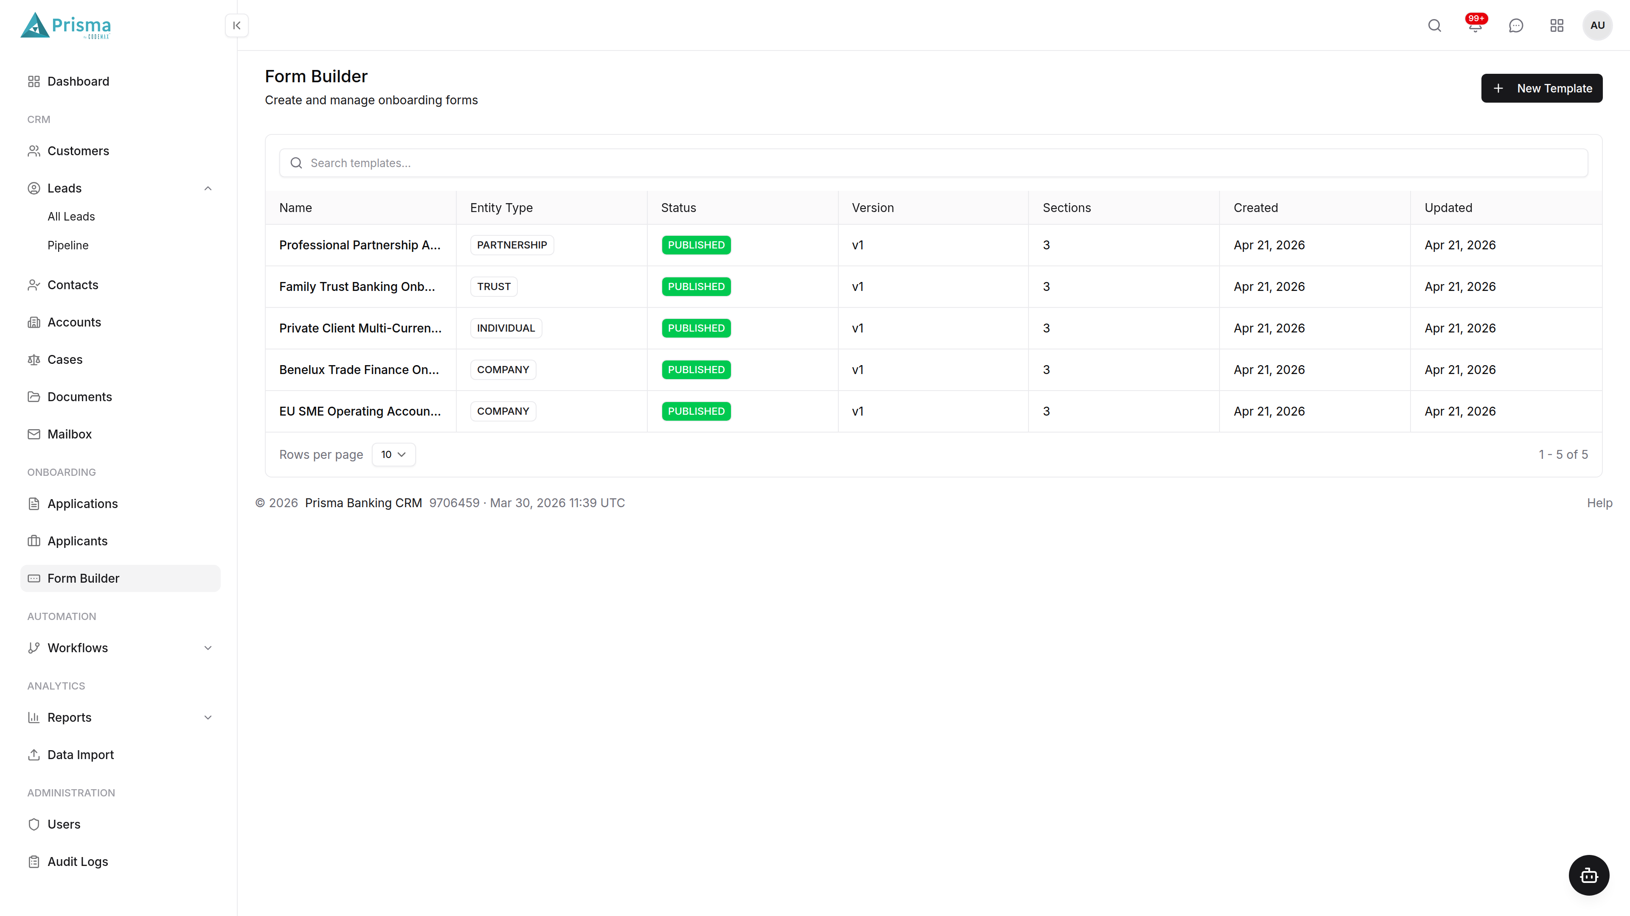Image resolution: width=1630 pixels, height=916 pixels.
Task: Click PUBLISHED badge in EU SME row
Action: (696, 411)
